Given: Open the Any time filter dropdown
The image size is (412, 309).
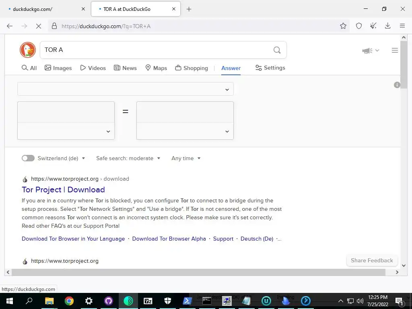Looking at the screenshot, I should tap(186, 158).
